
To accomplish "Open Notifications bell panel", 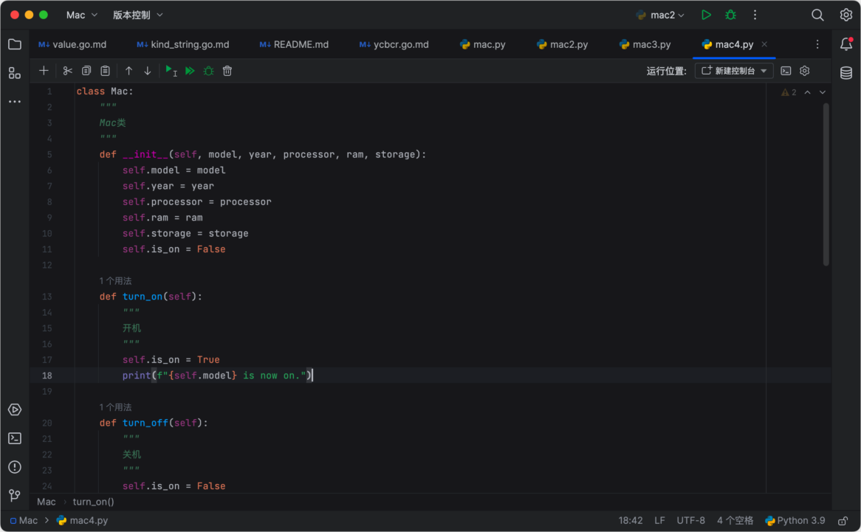I will (846, 44).
